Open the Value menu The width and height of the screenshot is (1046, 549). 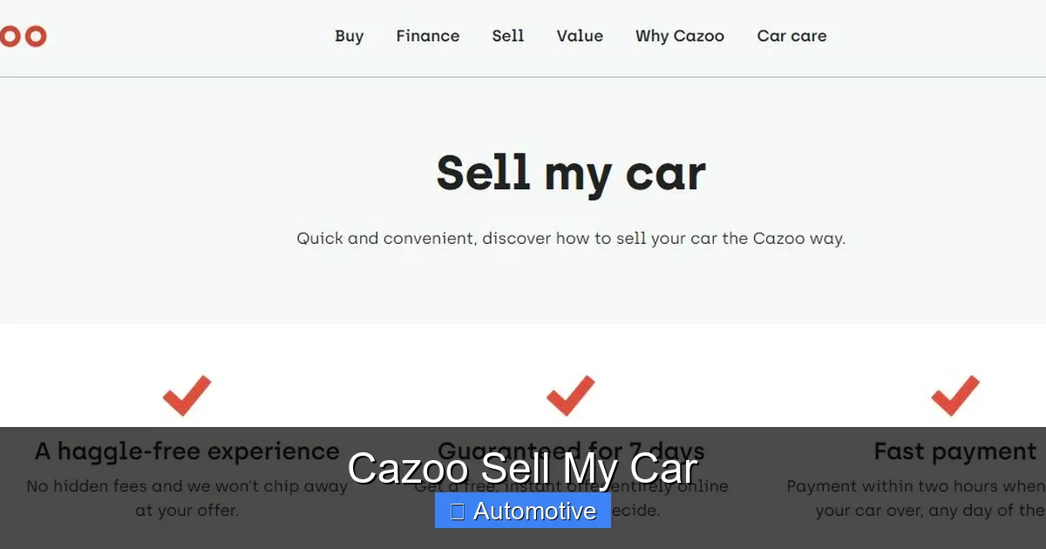[x=579, y=36]
